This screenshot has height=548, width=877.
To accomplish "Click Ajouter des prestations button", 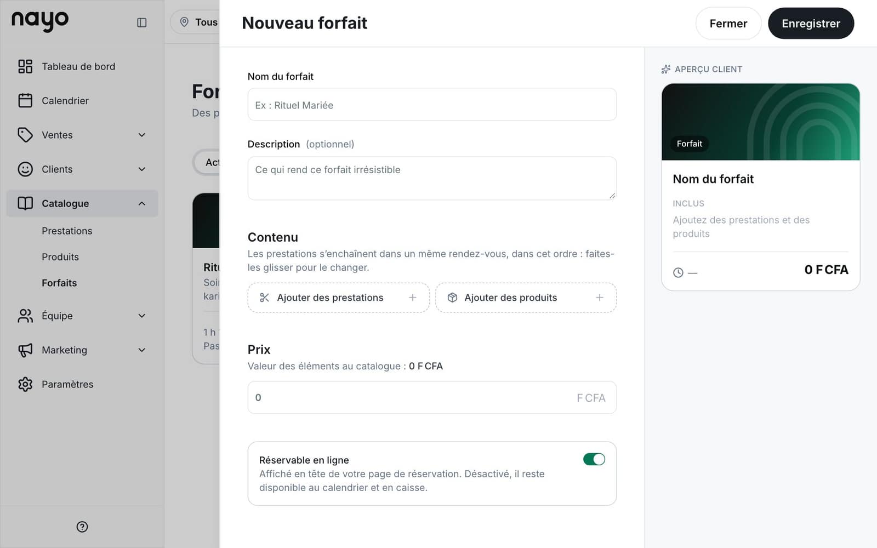I will (338, 298).
